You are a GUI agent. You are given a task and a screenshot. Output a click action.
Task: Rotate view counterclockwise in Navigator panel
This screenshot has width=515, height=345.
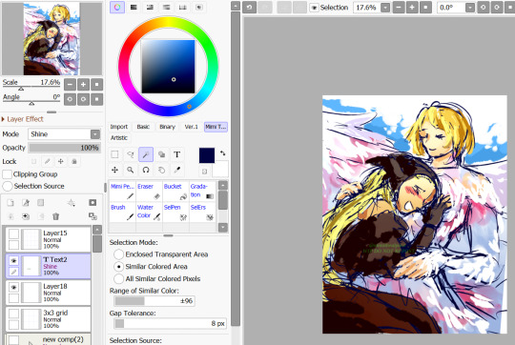coord(70,99)
